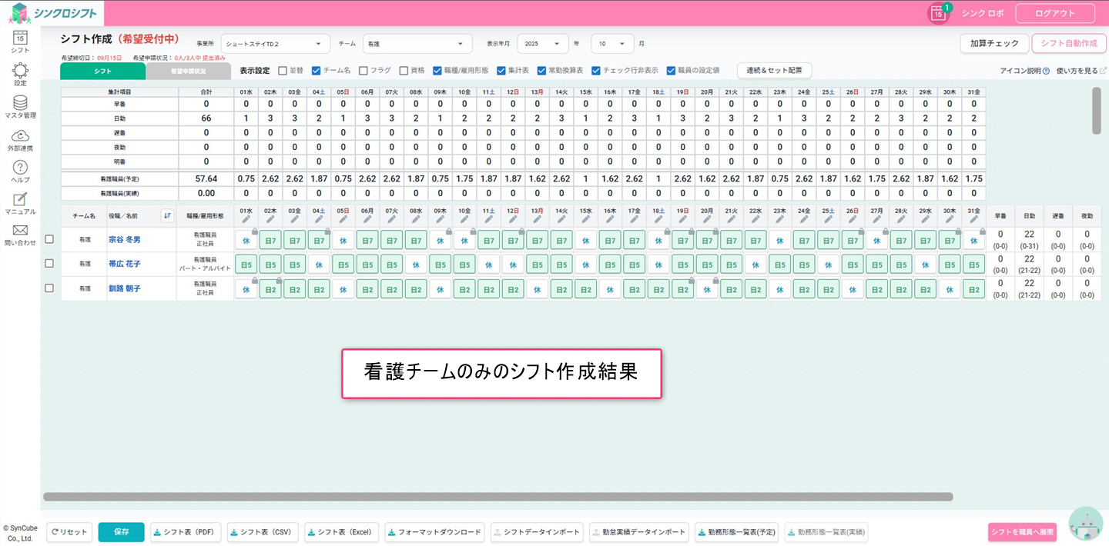
Task: Select the green シフト tab
Action: point(102,71)
